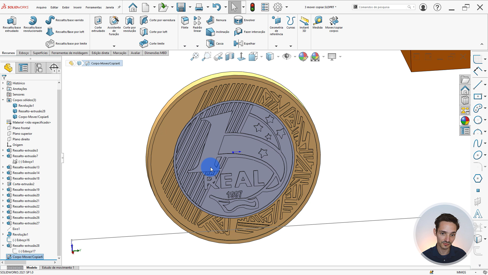488x275 pixels.
Task: Click Corpo-Mover/Copiar6 breadcrumb
Action: (x=103, y=63)
